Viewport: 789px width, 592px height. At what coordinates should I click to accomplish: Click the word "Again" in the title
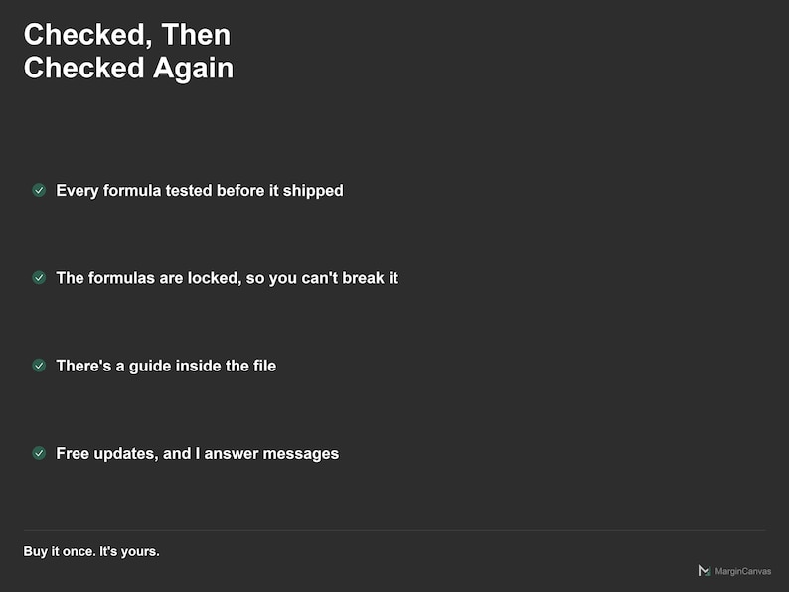tap(193, 69)
